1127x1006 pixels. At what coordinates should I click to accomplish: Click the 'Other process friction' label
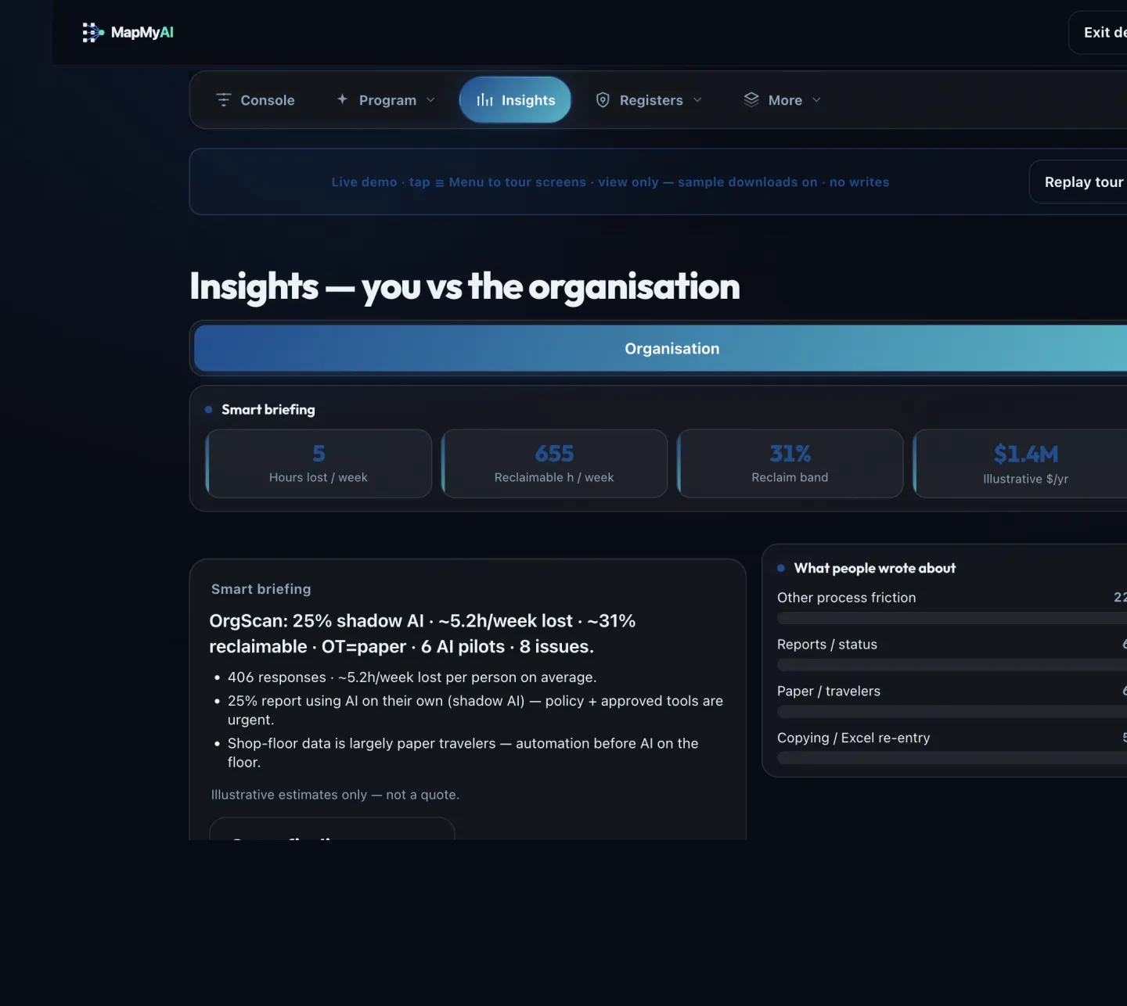[847, 598]
